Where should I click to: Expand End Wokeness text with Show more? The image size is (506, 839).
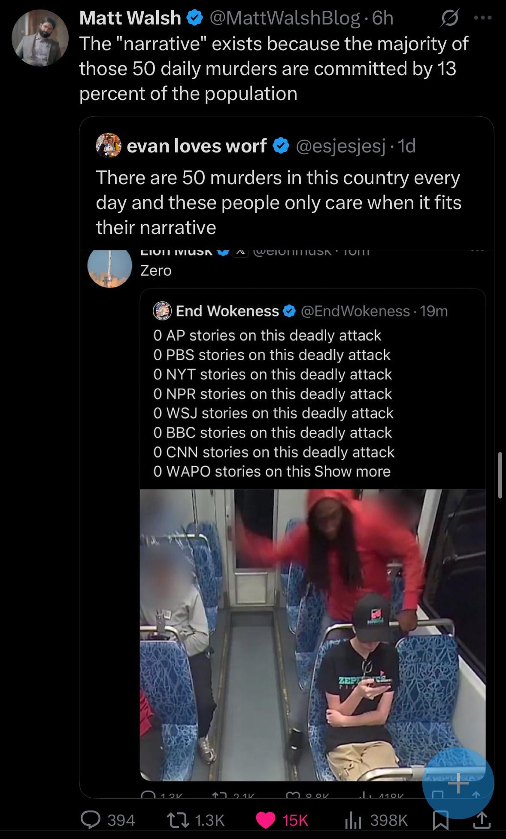click(x=352, y=471)
